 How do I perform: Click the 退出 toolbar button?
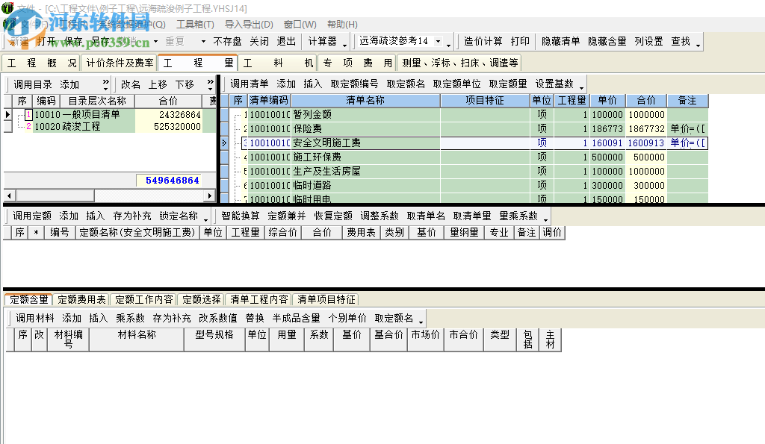pyautogui.click(x=286, y=42)
